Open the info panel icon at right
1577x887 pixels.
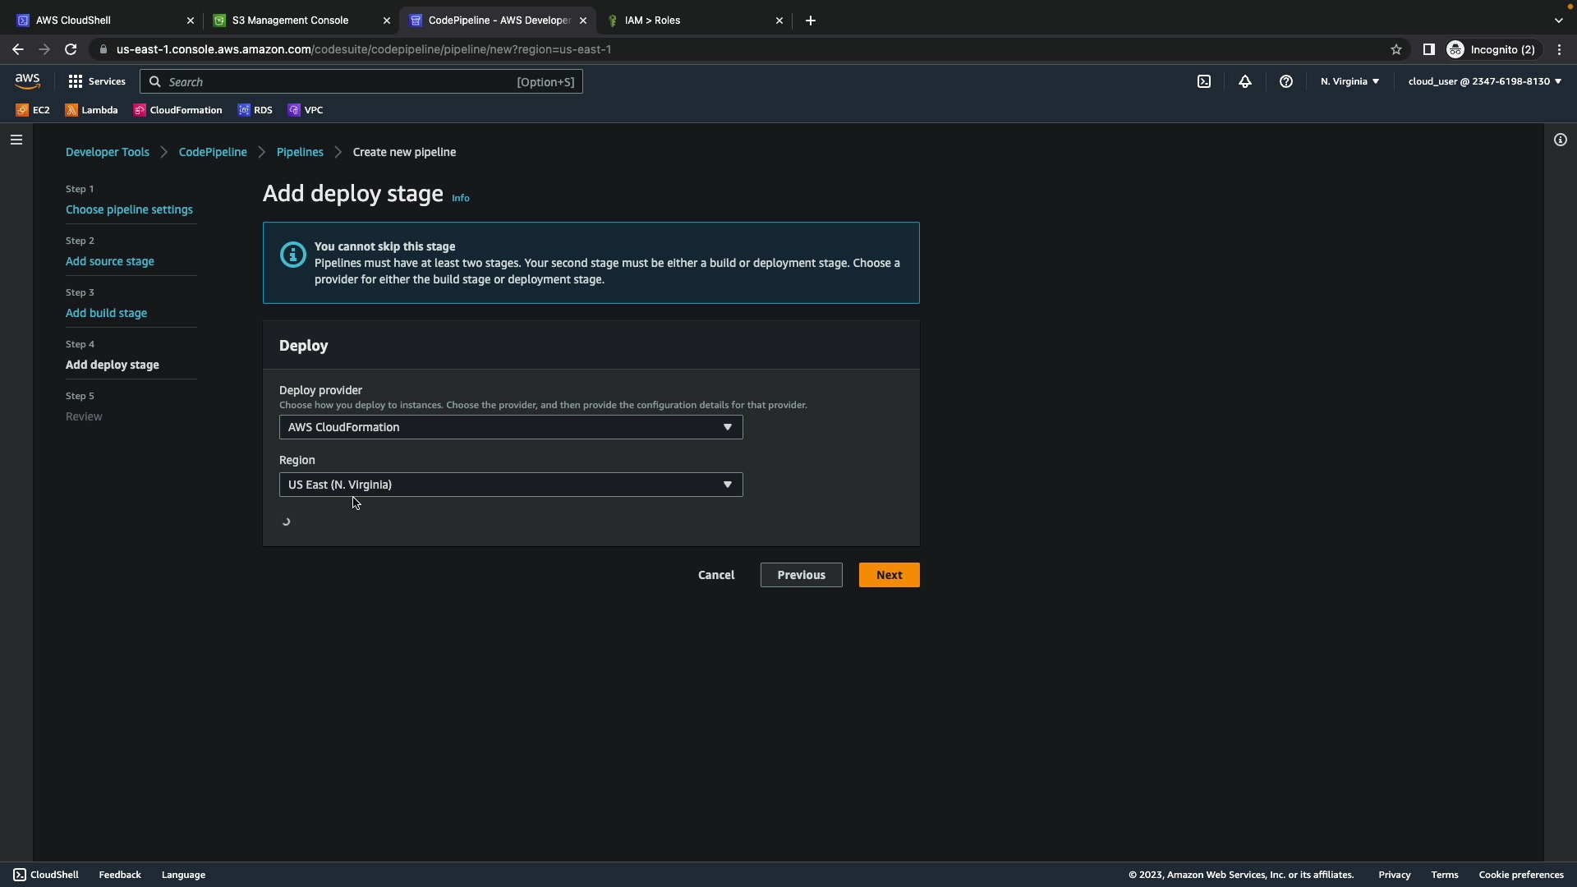pyautogui.click(x=1560, y=140)
